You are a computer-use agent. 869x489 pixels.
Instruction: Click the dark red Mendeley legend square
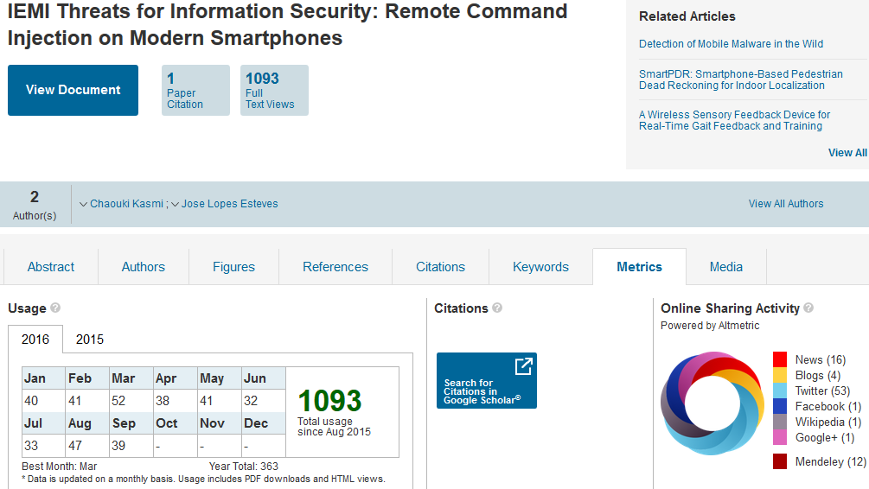point(780,461)
